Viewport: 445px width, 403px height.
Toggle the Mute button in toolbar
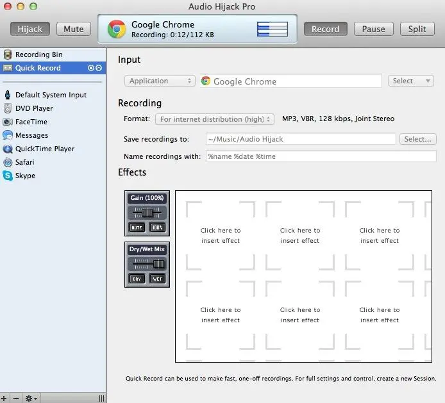(74, 29)
